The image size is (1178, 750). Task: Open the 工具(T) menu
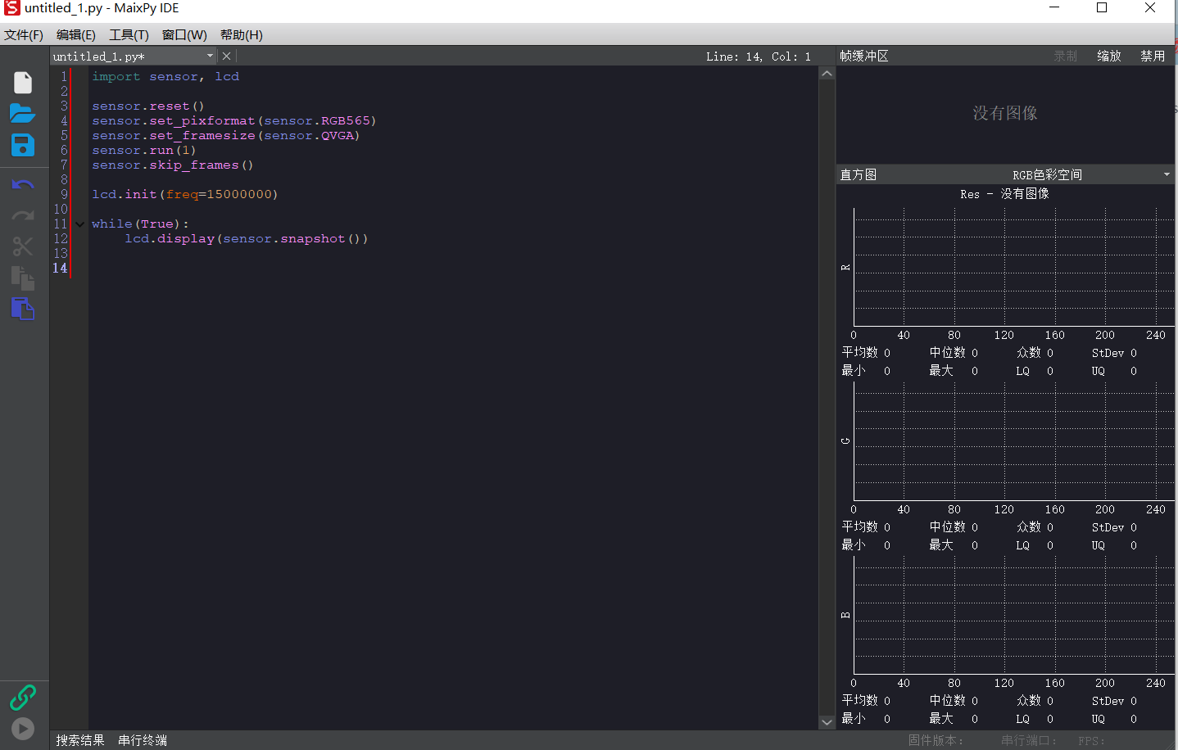point(129,35)
